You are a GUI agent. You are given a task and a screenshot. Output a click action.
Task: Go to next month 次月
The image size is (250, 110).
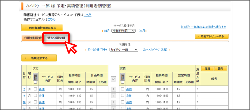pyautogui.click(x=142, y=31)
